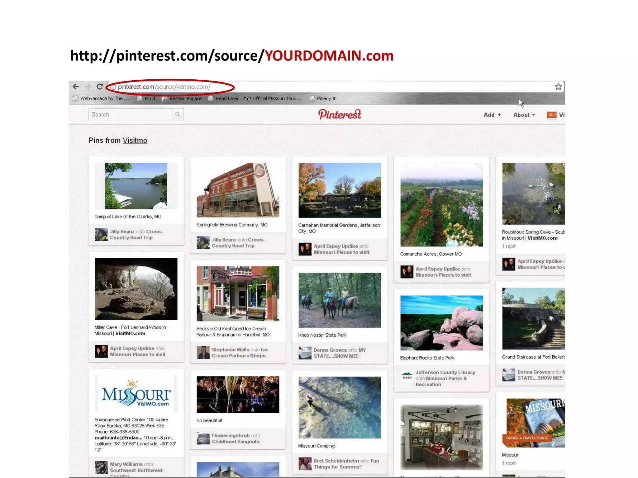Click 'Comanche Acres, Gower MO' caption
Image resolution: width=638 pixels, height=478 pixels.
(x=431, y=254)
